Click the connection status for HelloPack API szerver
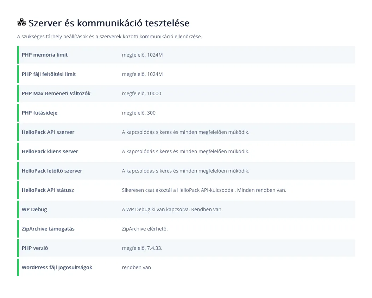The image size is (372, 298). [x=185, y=132]
